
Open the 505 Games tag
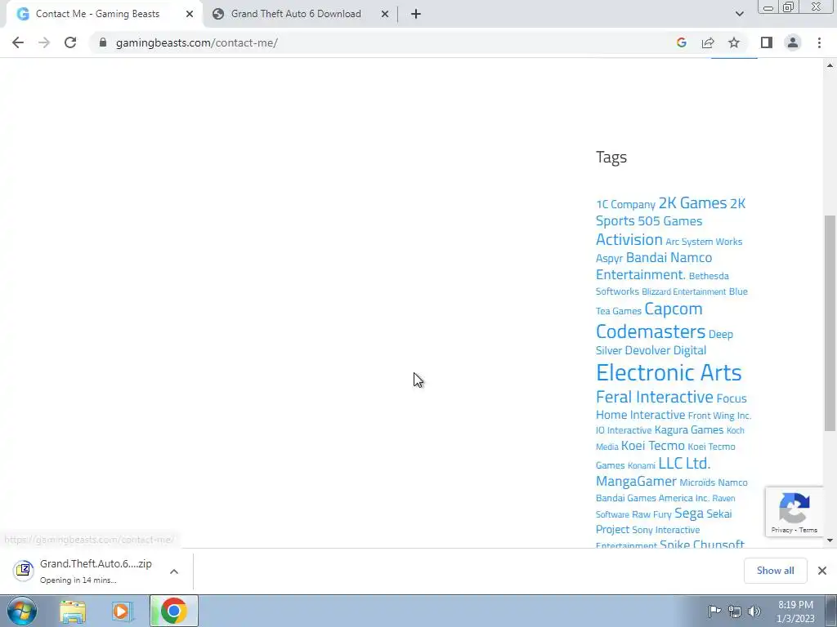pyautogui.click(x=670, y=220)
